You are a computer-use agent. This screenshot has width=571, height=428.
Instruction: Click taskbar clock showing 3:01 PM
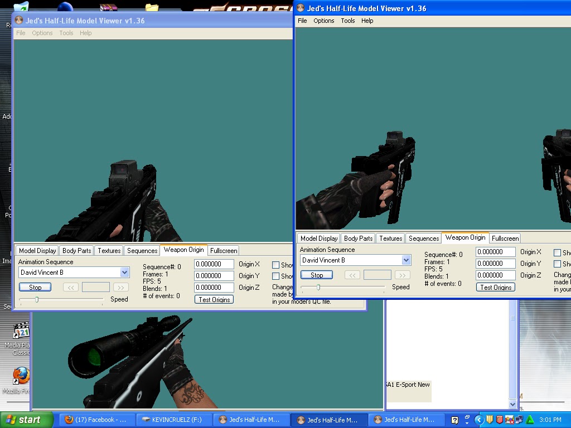550,420
